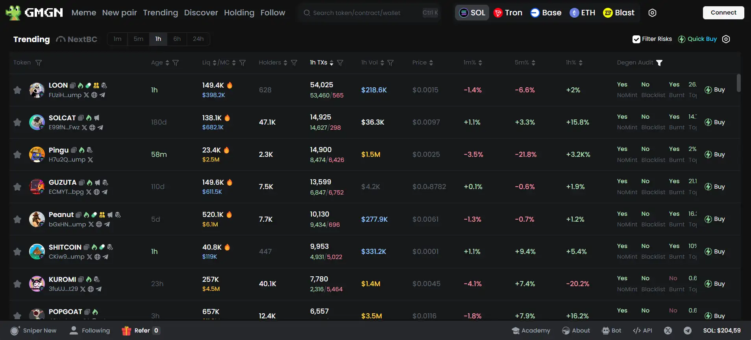Open Peanut's website globe icon
This screenshot has width=751, height=340.
coord(99,224)
